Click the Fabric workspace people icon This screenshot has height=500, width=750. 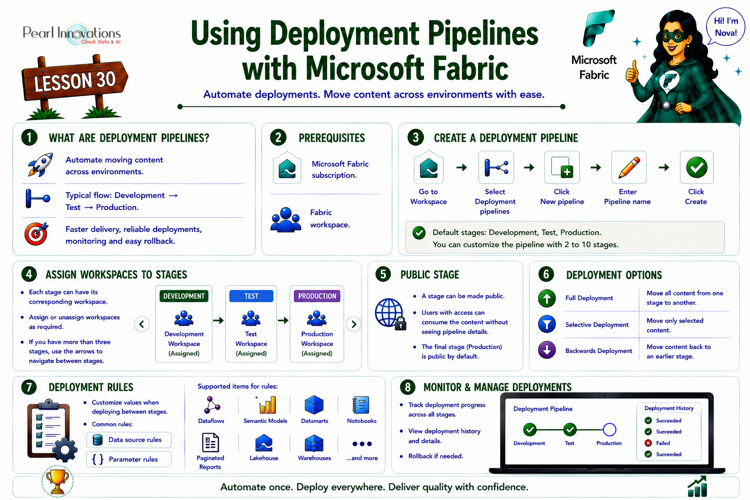tap(286, 219)
